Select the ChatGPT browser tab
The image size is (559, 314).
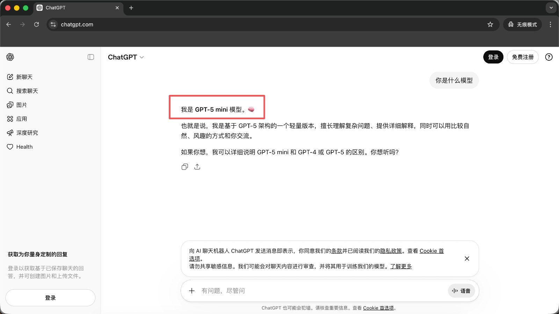coord(78,8)
